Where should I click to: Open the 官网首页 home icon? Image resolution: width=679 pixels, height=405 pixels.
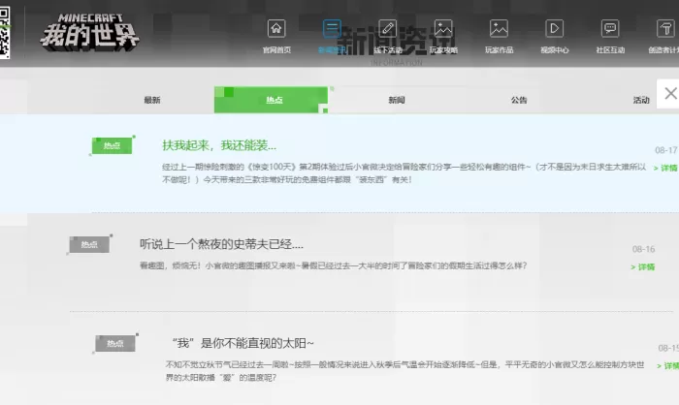click(x=276, y=28)
